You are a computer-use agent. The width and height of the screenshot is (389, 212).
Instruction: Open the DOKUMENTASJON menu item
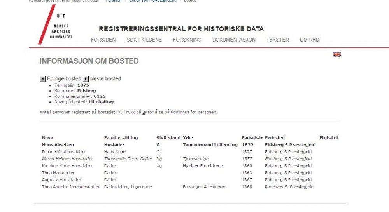click(234, 40)
